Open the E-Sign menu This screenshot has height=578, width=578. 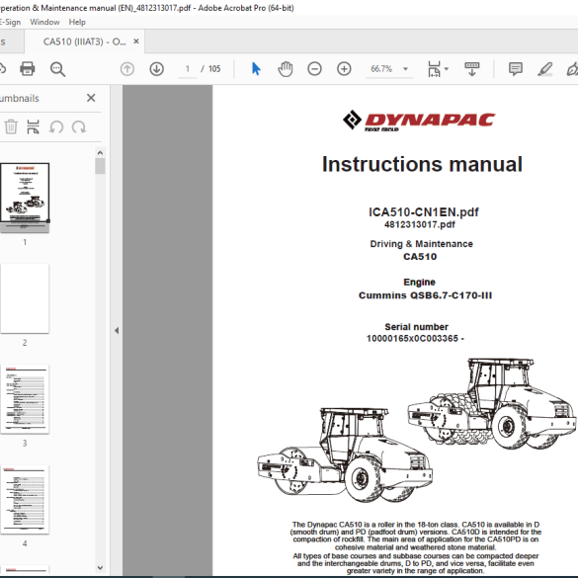pyautogui.click(x=10, y=22)
